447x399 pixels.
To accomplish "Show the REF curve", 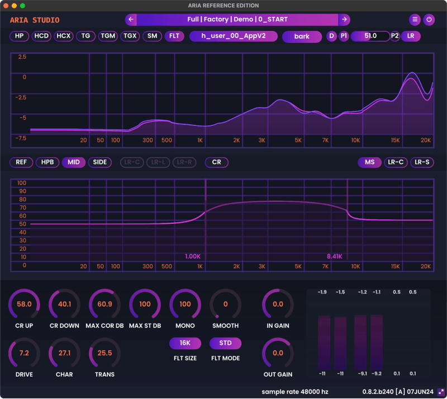I will (x=21, y=162).
